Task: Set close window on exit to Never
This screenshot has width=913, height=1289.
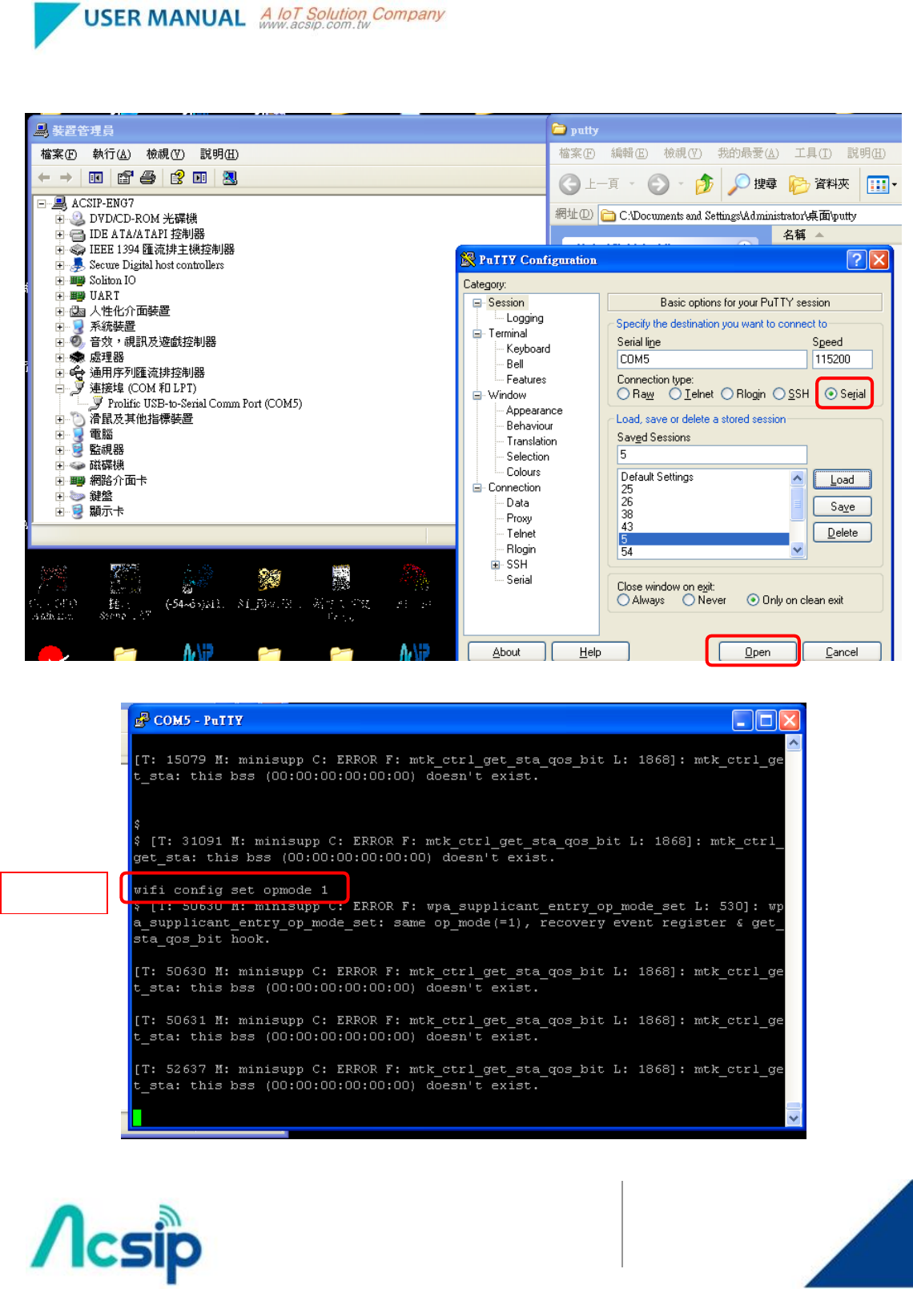Action: (x=689, y=600)
